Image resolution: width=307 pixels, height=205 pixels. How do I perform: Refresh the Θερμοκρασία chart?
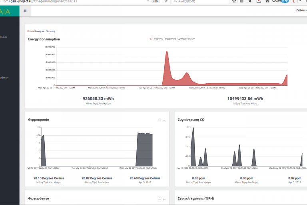click(x=160, y=120)
